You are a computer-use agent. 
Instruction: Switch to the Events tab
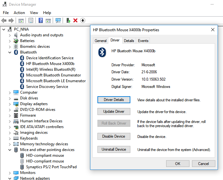pos(143,41)
